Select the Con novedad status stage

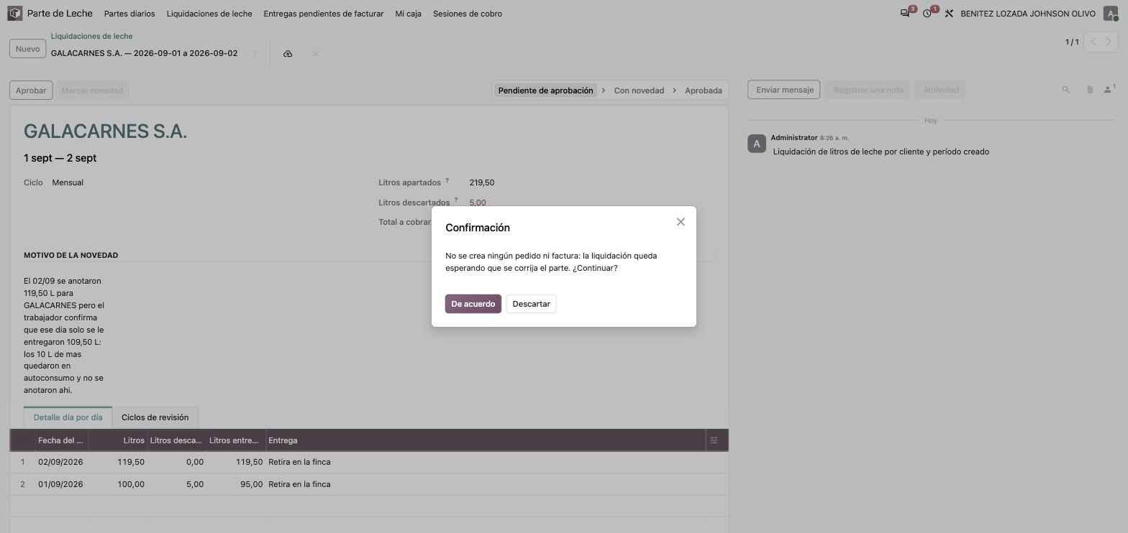coord(639,91)
